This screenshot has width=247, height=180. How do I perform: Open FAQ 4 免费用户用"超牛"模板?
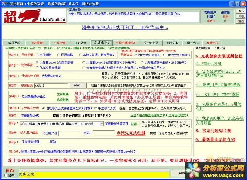pyautogui.click(x=218, y=85)
